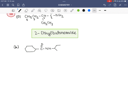Tap the handwritten 2-Ethylbutanamide answer box

tap(55, 33)
